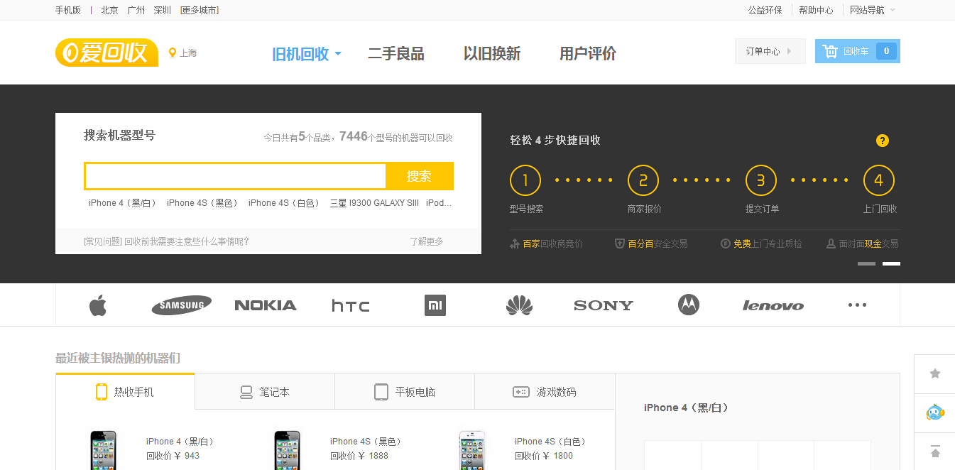Switch to the 平板电脑 tab
This screenshot has width=955, height=470.
click(405, 392)
